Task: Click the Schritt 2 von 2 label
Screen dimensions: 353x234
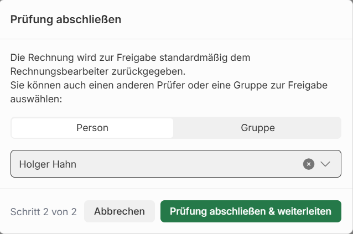Action: [43, 211]
